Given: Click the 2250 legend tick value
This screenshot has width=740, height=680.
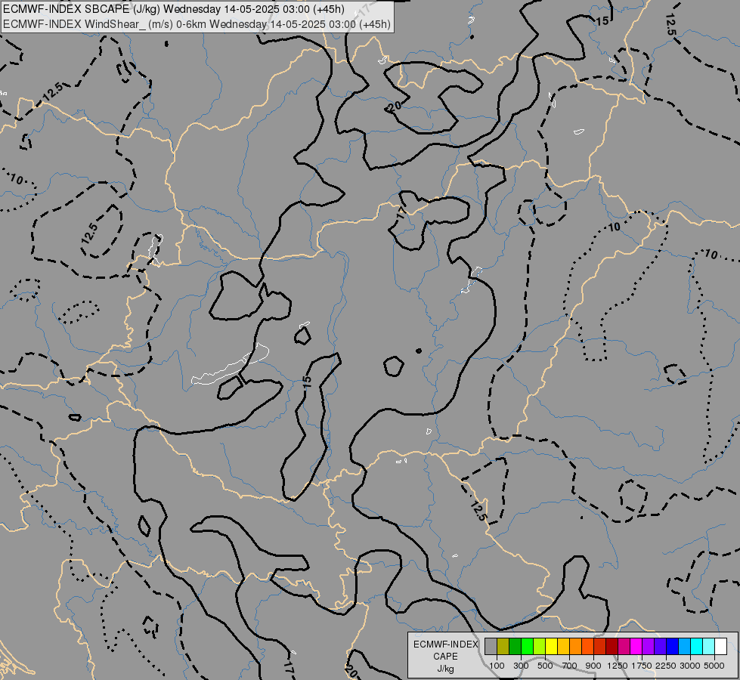Looking at the screenshot, I should pyautogui.click(x=666, y=666).
